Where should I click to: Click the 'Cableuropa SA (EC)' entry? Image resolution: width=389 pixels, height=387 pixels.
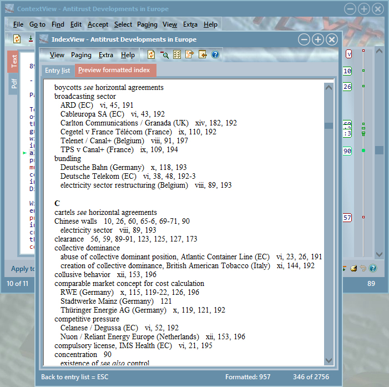point(113,114)
